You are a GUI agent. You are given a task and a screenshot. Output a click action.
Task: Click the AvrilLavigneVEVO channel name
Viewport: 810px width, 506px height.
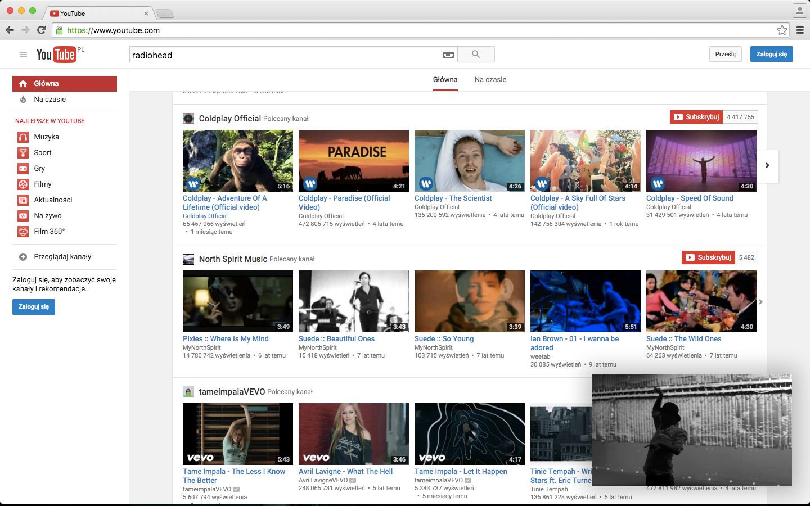(323, 480)
